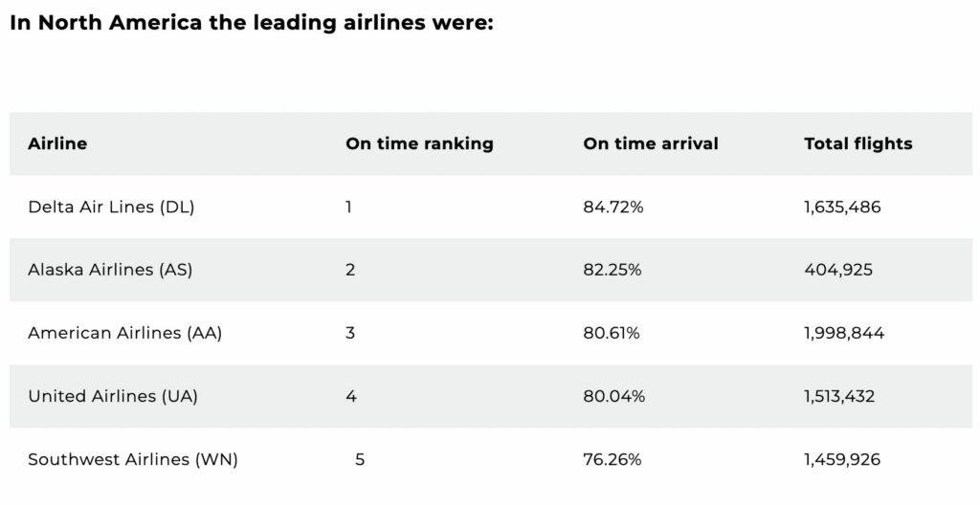This screenshot has height=505, width=980.
Task: Select the 1,459,926 total flights cell
Action: tap(843, 459)
